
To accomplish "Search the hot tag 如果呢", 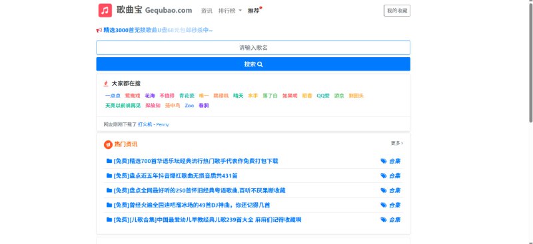I will pyautogui.click(x=290, y=96).
